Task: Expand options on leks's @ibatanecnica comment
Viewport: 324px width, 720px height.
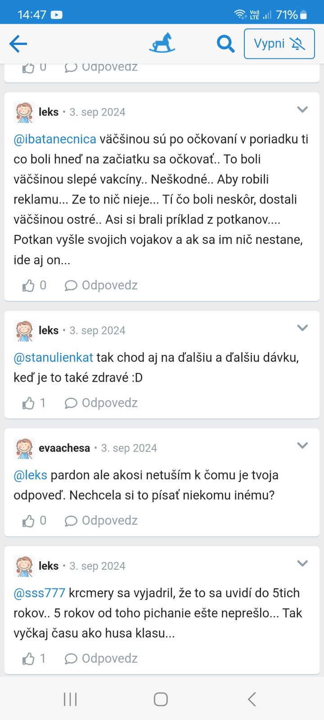Action: point(302,110)
